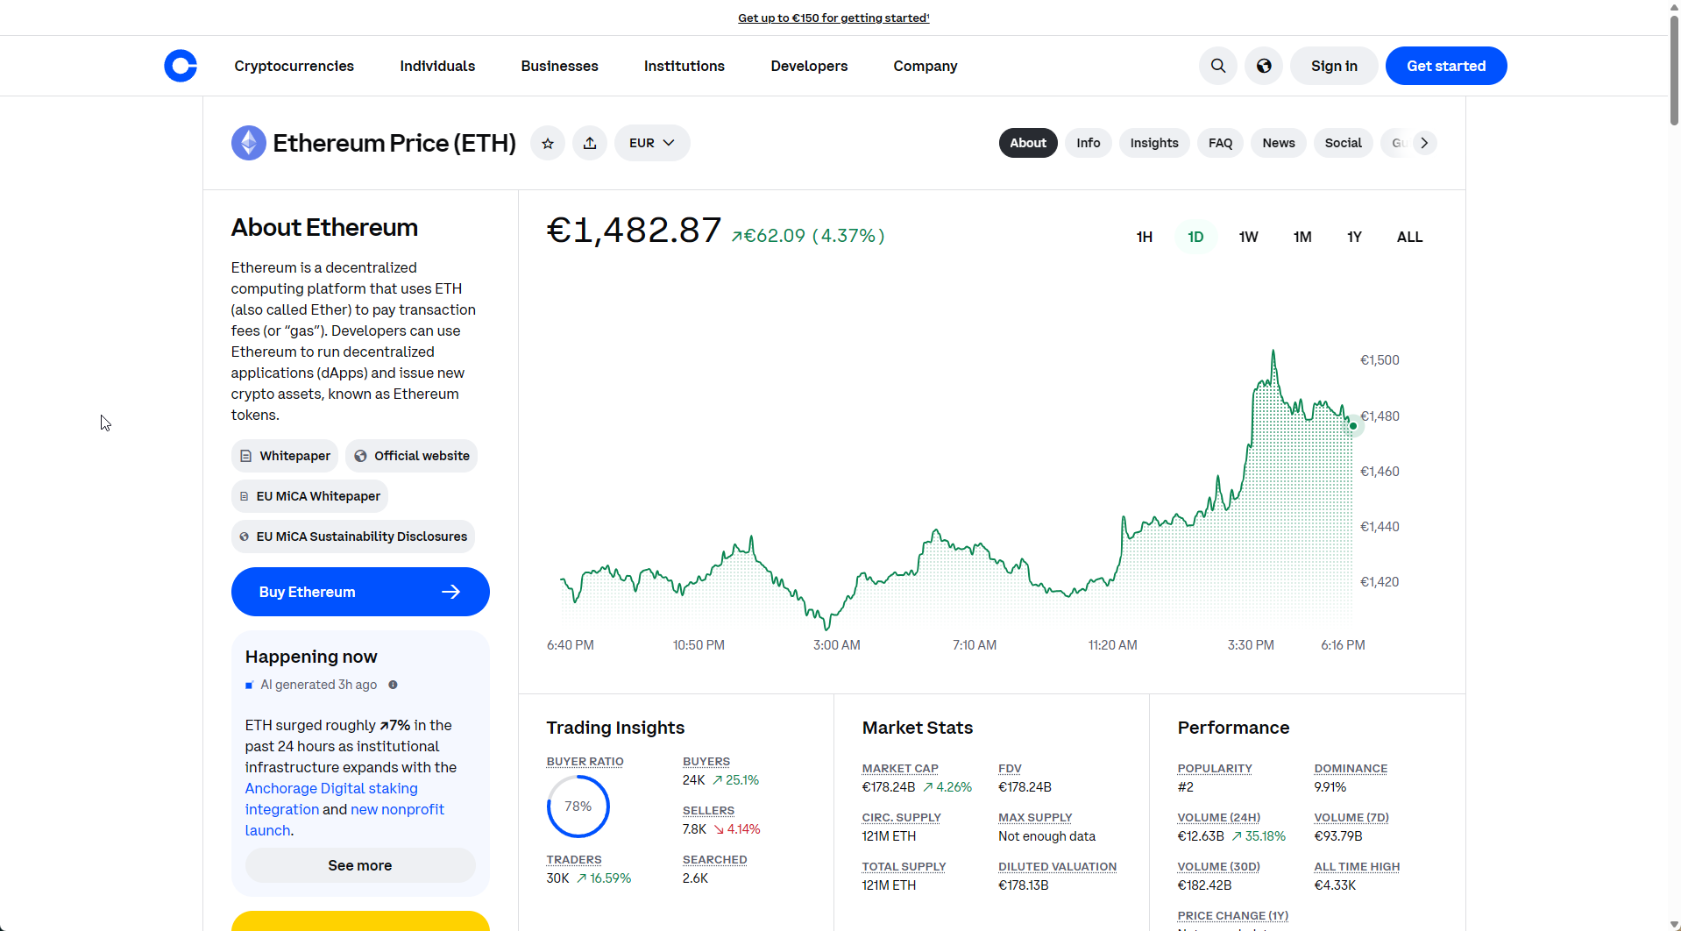Select the 1H chart range

tap(1144, 237)
